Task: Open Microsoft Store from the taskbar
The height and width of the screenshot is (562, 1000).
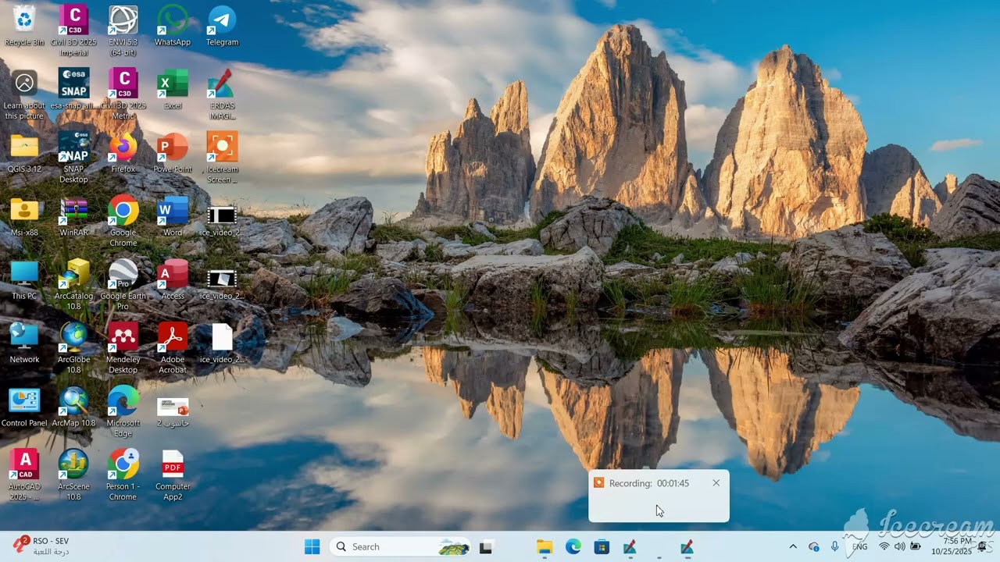Action: tap(602, 547)
